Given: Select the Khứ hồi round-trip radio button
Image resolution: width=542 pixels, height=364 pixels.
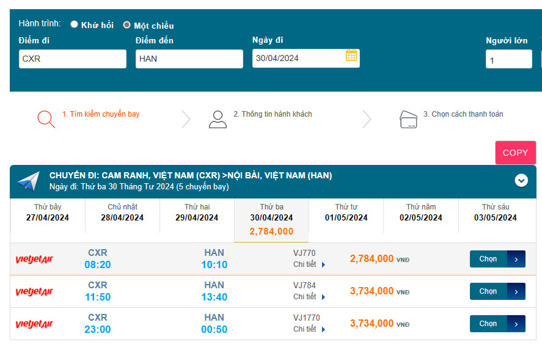Looking at the screenshot, I should click(x=75, y=24).
